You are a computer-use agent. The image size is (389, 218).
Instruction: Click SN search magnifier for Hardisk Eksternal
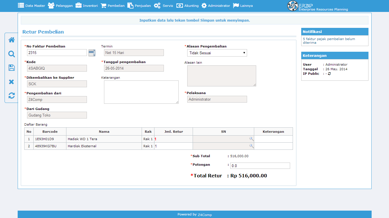click(251, 146)
